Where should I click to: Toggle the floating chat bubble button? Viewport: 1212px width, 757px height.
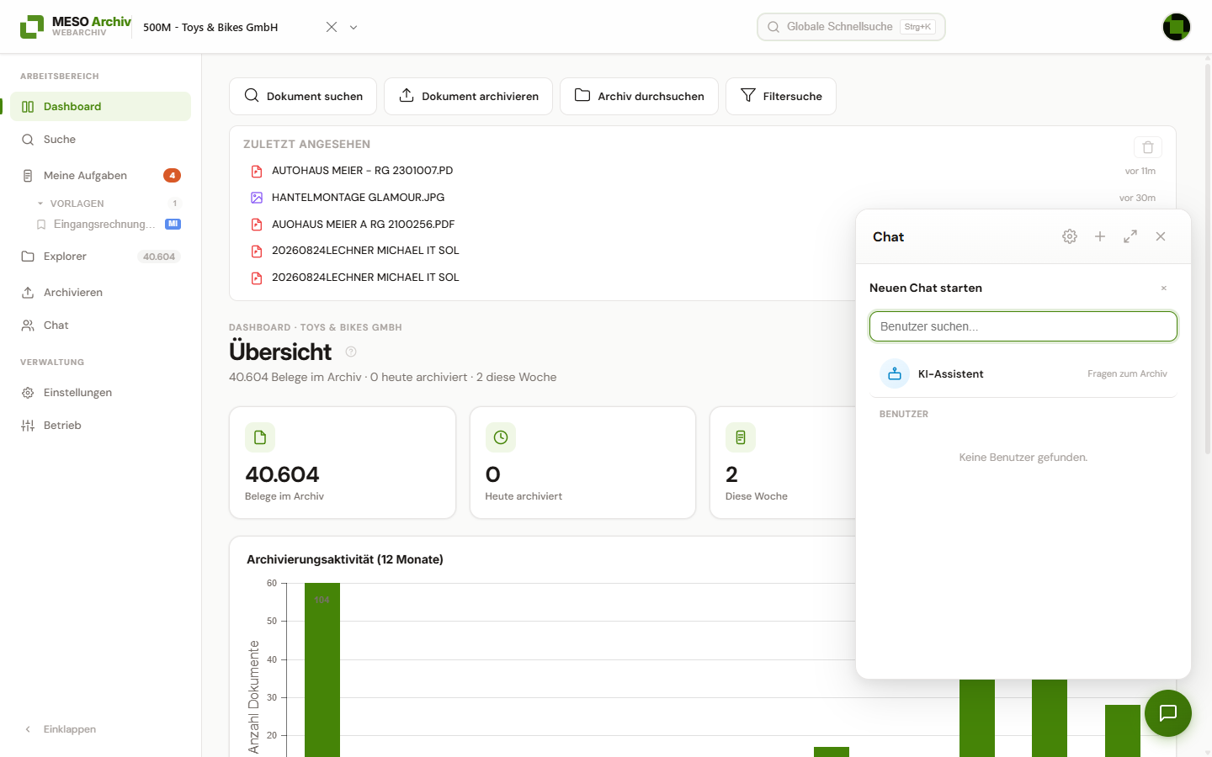point(1168,713)
